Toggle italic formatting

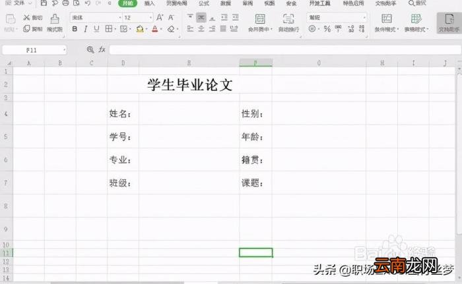[85, 29]
